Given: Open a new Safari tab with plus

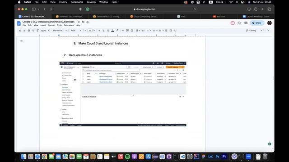Looking at the screenshot, I should 262,9.
